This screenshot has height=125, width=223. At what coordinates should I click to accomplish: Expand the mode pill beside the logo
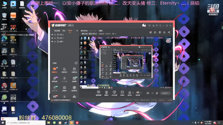pos(71,25)
